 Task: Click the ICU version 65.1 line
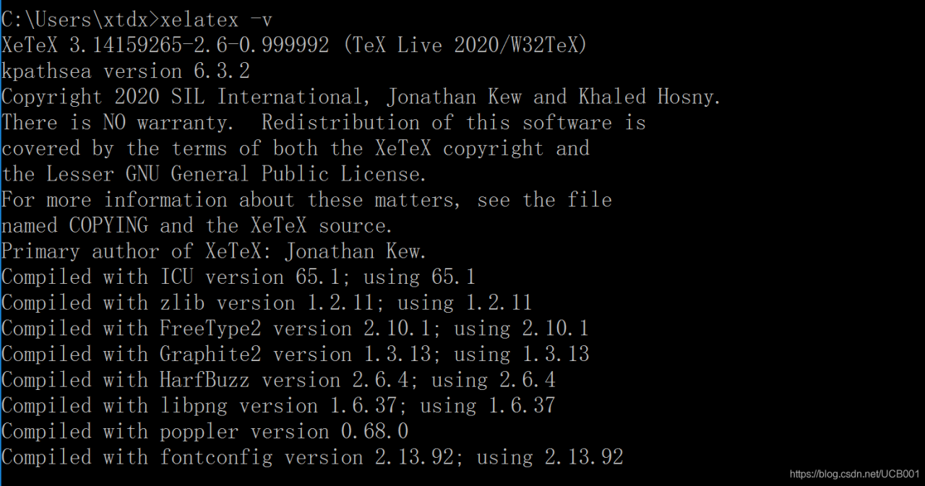(x=238, y=277)
